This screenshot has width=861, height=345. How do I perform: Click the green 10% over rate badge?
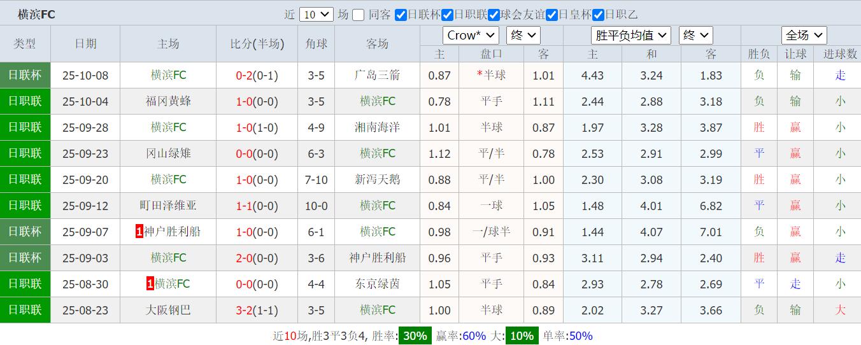click(x=522, y=335)
